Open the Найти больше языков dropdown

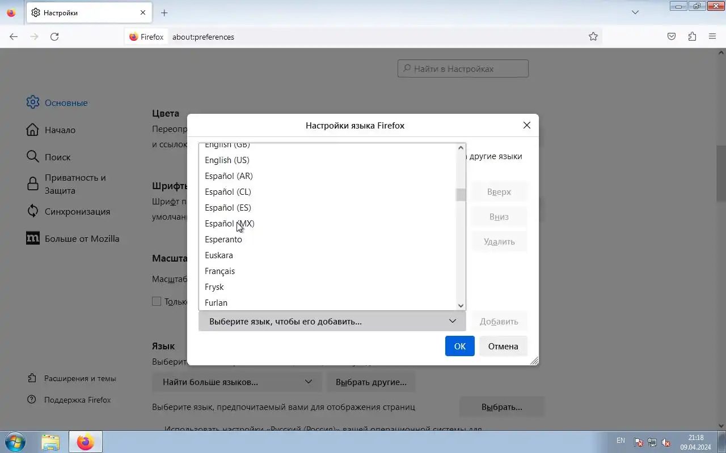coord(237,382)
